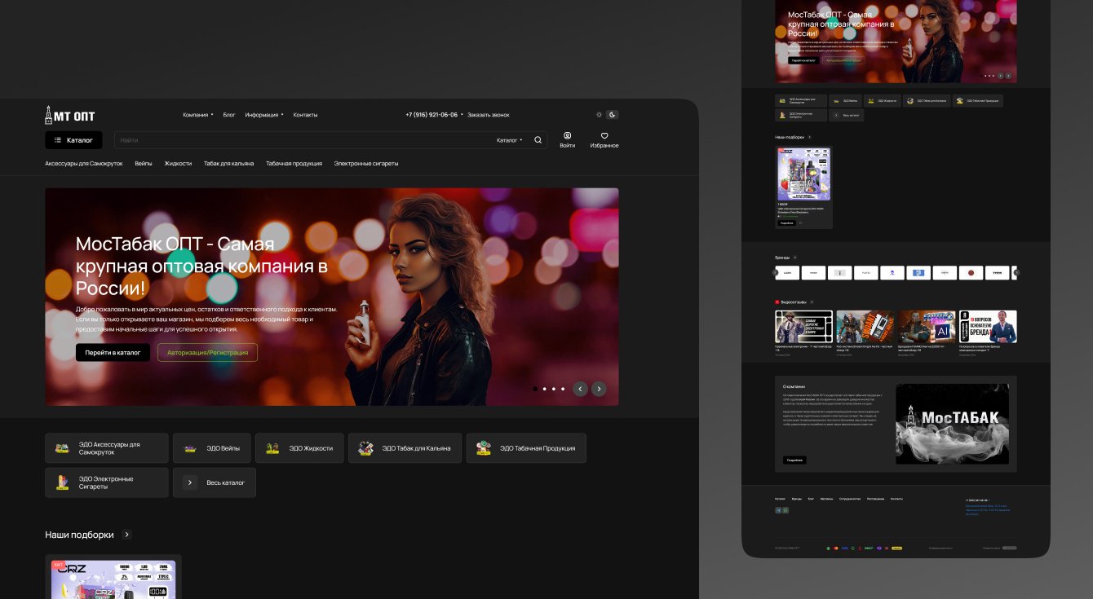Click the ЭДО Аксессуары для Самокруток tile icon
Viewport: 1093px width, 599px height.
click(62, 448)
